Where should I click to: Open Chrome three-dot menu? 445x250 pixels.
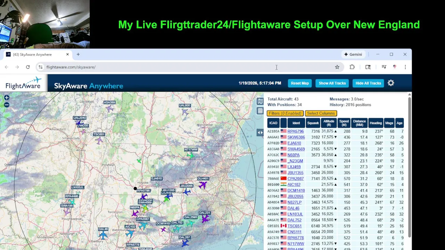pos(405,67)
